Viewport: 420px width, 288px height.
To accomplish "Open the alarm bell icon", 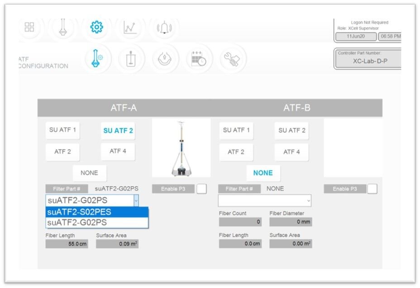I will 164,28.
